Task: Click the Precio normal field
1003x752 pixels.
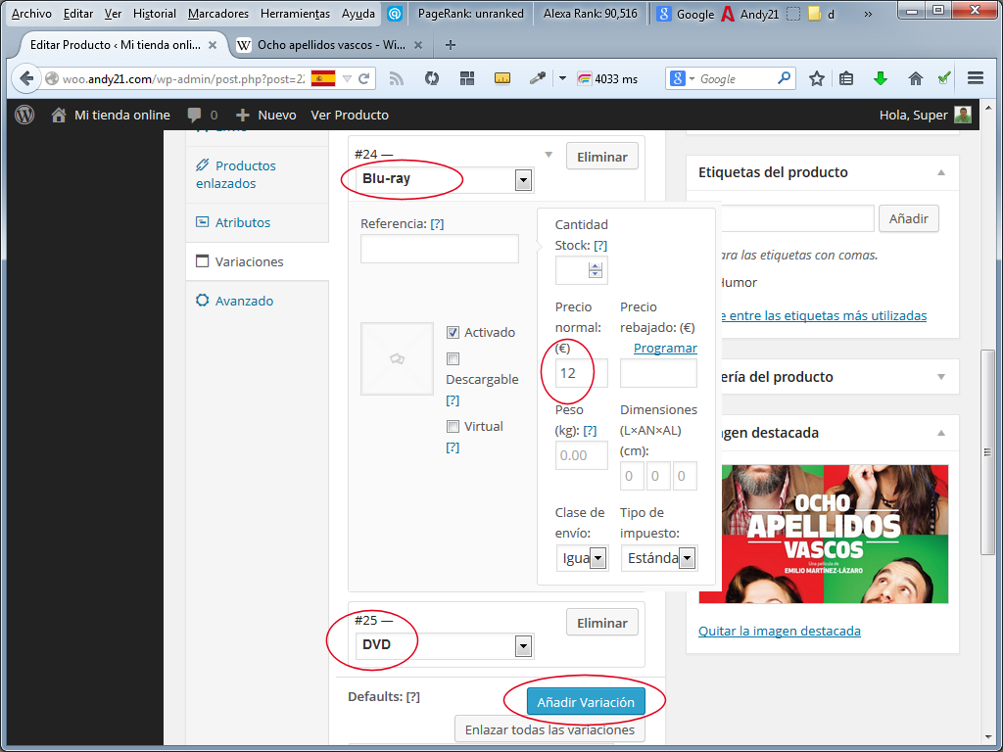Action: 582,373
